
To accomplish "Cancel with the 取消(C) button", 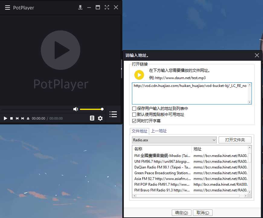I will (203, 213).
